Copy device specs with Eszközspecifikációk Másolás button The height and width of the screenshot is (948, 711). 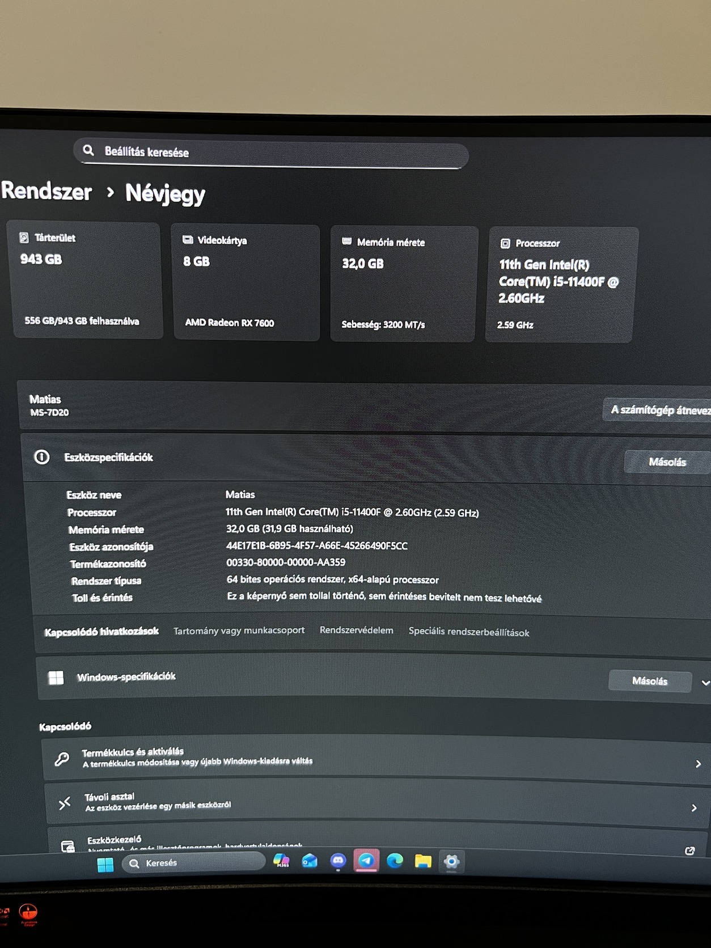coord(667,462)
